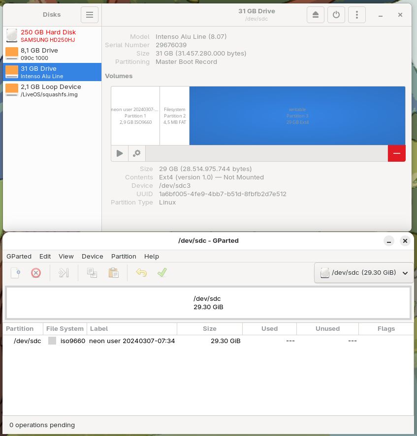Click serial number 29676039
The image size is (417, 436).
(x=171, y=45)
